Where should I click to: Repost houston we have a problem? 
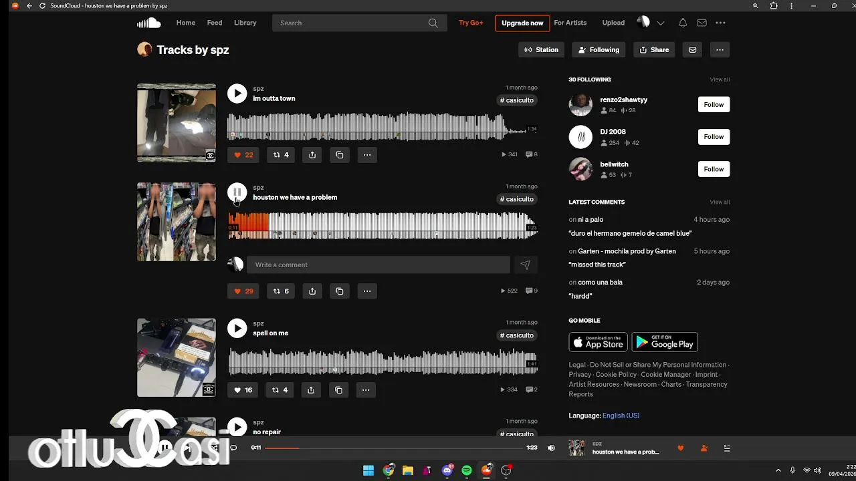(x=281, y=291)
